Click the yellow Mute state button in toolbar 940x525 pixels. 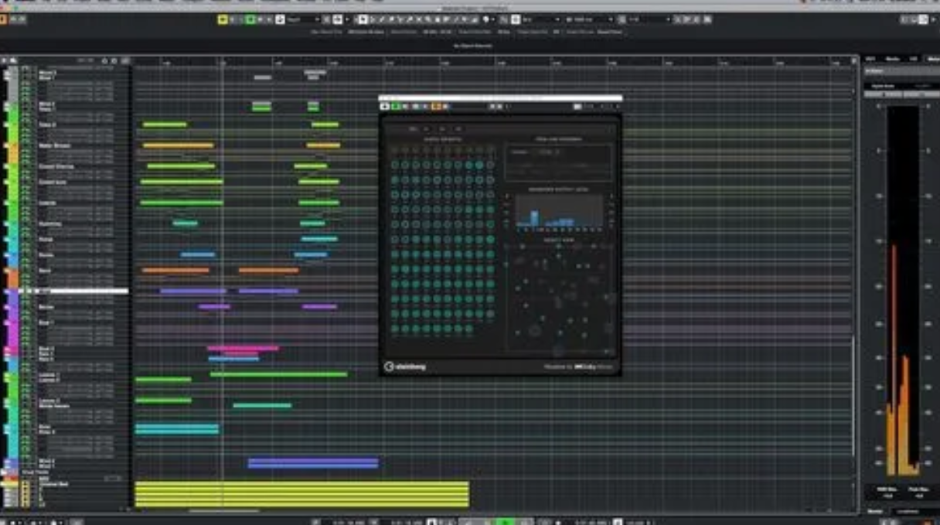[x=223, y=19]
